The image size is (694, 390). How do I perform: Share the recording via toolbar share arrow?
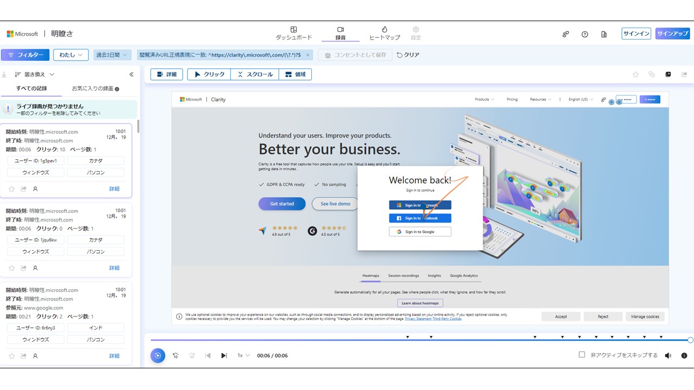pos(684,74)
